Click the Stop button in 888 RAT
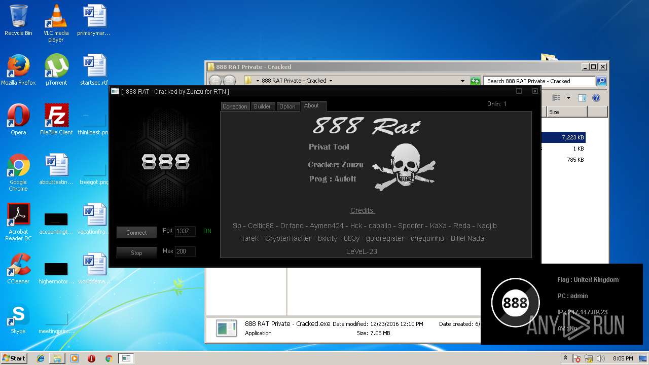The width and height of the screenshot is (649, 365). tap(136, 253)
